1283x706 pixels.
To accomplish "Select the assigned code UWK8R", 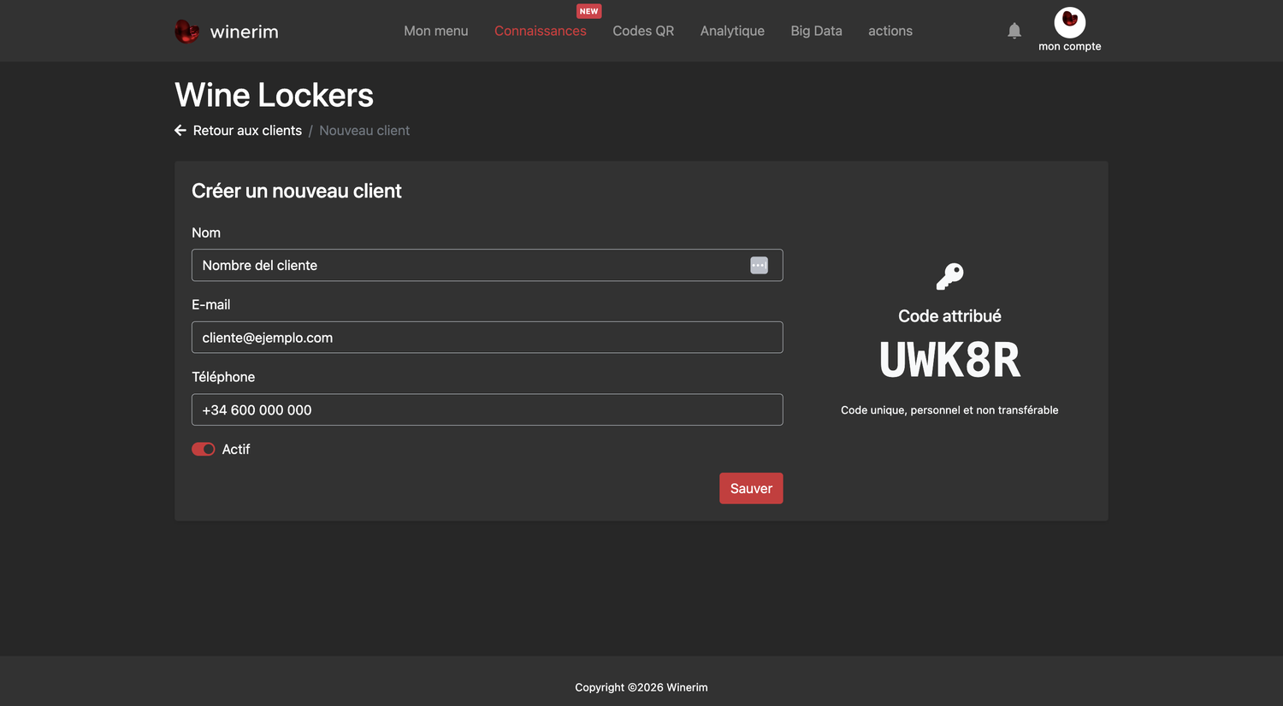I will pos(949,360).
